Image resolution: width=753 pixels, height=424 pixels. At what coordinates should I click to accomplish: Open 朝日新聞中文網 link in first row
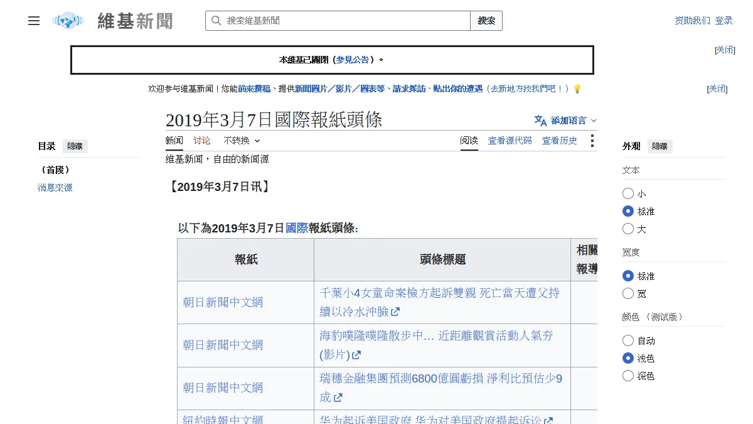(x=223, y=302)
